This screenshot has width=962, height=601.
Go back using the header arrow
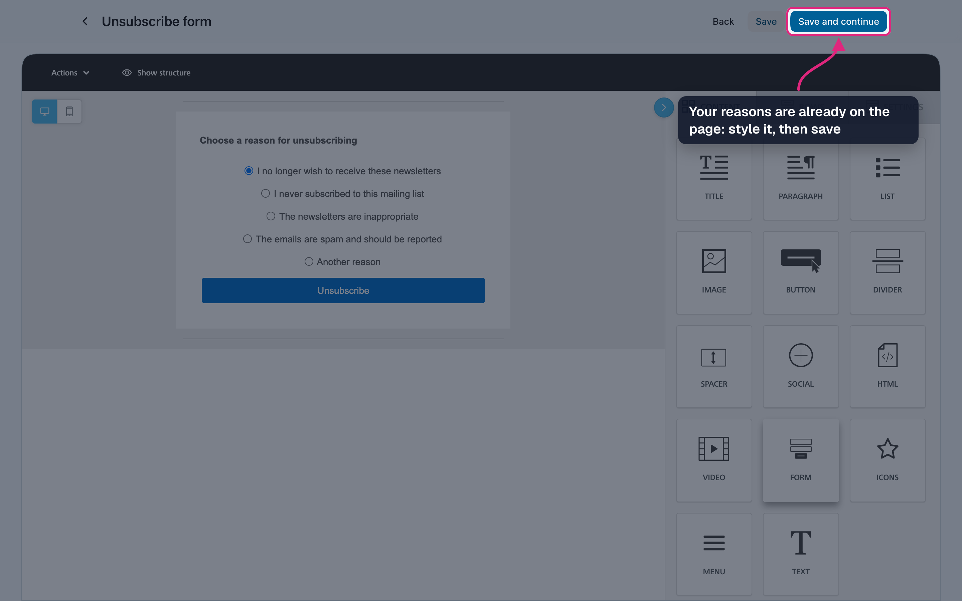[x=85, y=21]
